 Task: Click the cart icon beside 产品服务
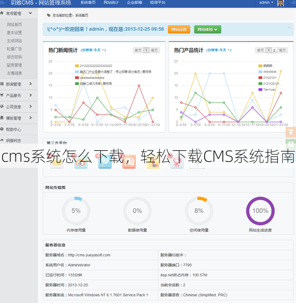(x=2, y=95)
